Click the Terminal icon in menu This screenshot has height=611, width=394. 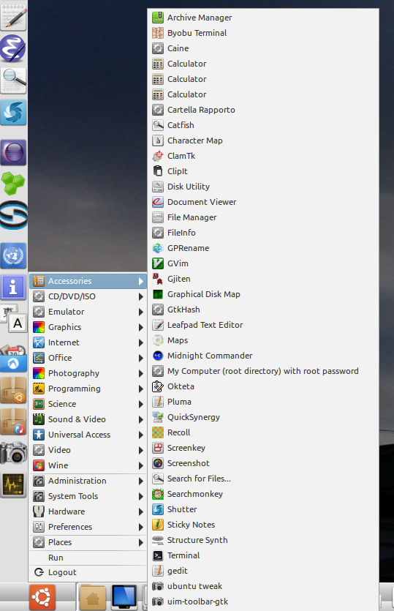click(x=158, y=555)
